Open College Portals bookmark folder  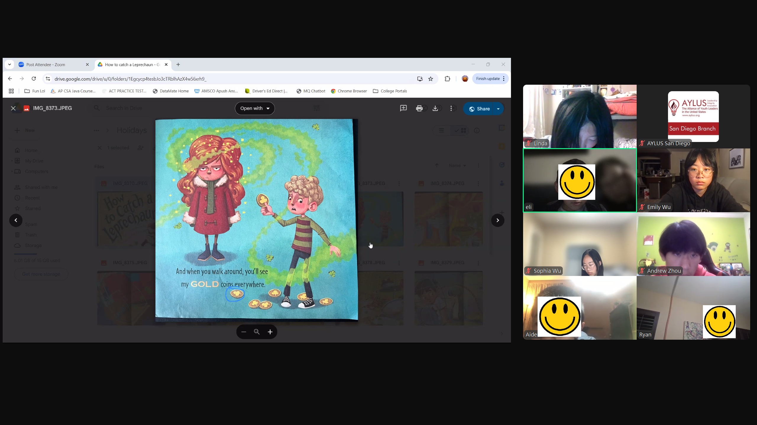click(390, 91)
